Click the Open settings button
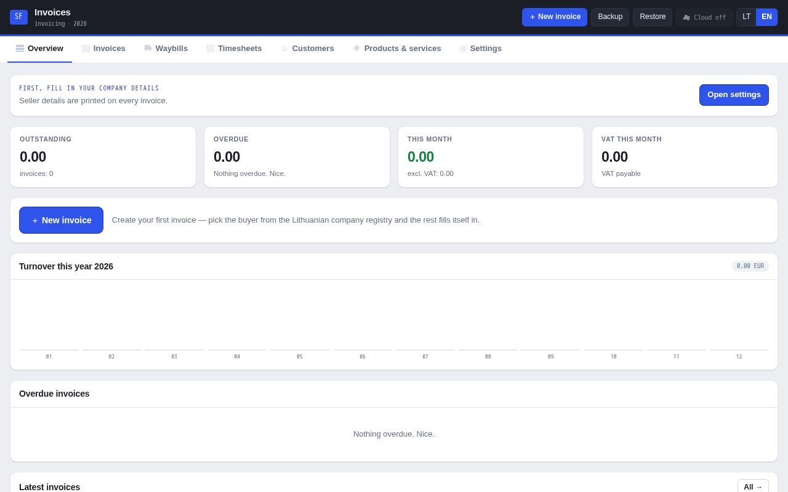 coord(734,95)
